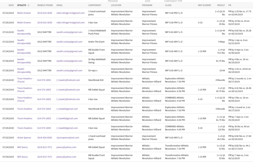
Task: Select 'IWF 5:30 PM F.L.O' in the 07/22/2019 row
Action: pyautogui.click(x=174, y=13)
